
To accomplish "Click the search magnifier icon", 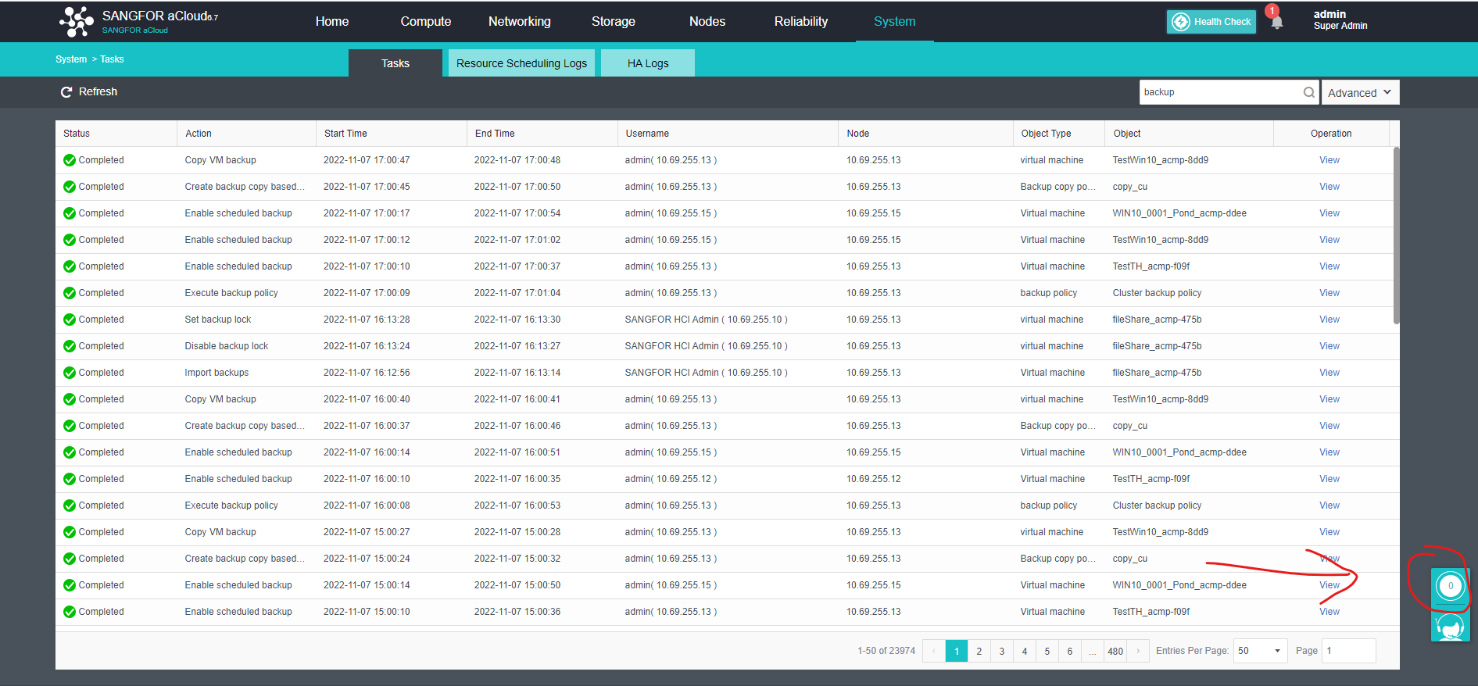I will (x=1308, y=92).
